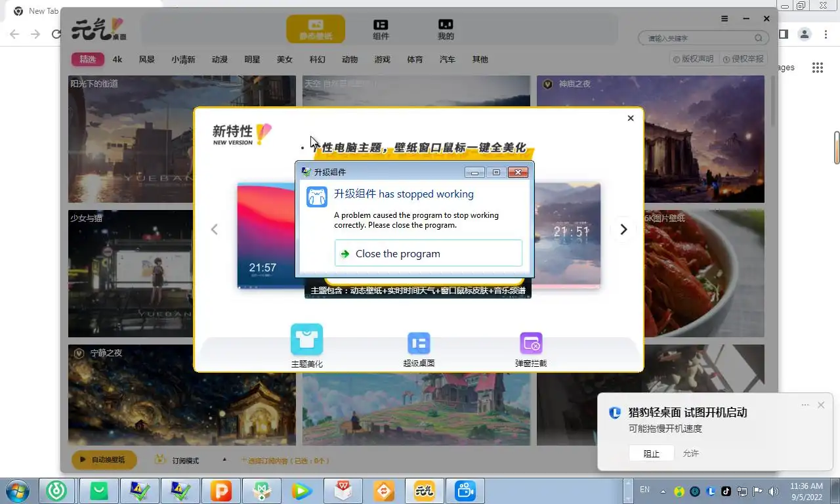Open the blue video camera taskbar app
The height and width of the screenshot is (504, 840).
465,491
